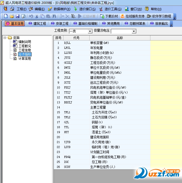
Task: Click the application icon in the title bar
Action: 2,3
